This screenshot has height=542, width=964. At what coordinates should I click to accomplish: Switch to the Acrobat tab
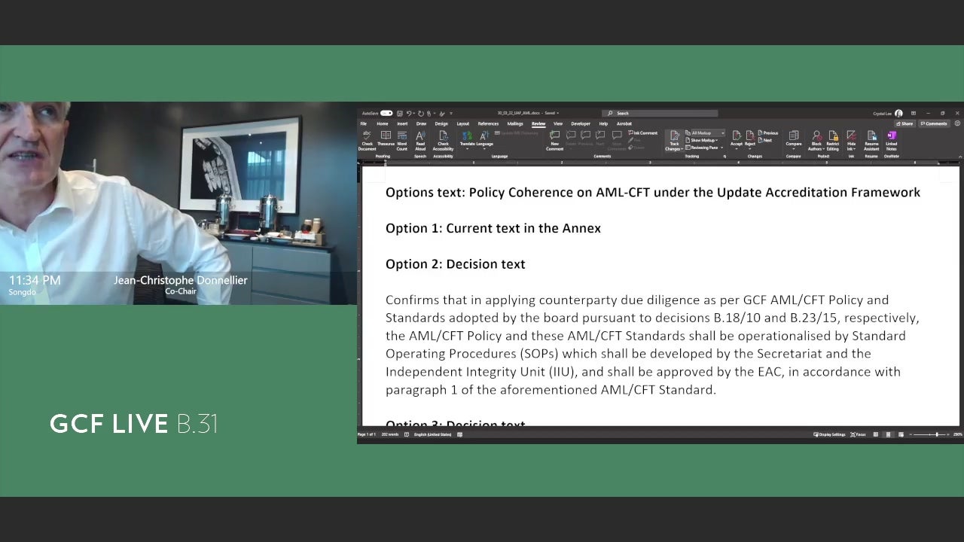coord(624,123)
